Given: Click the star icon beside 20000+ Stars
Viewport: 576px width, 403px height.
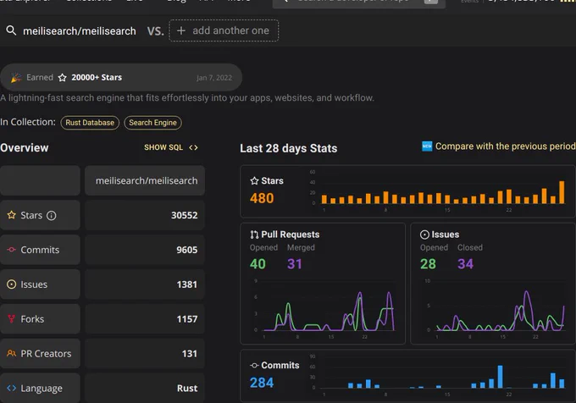Looking at the screenshot, I should 63,77.
